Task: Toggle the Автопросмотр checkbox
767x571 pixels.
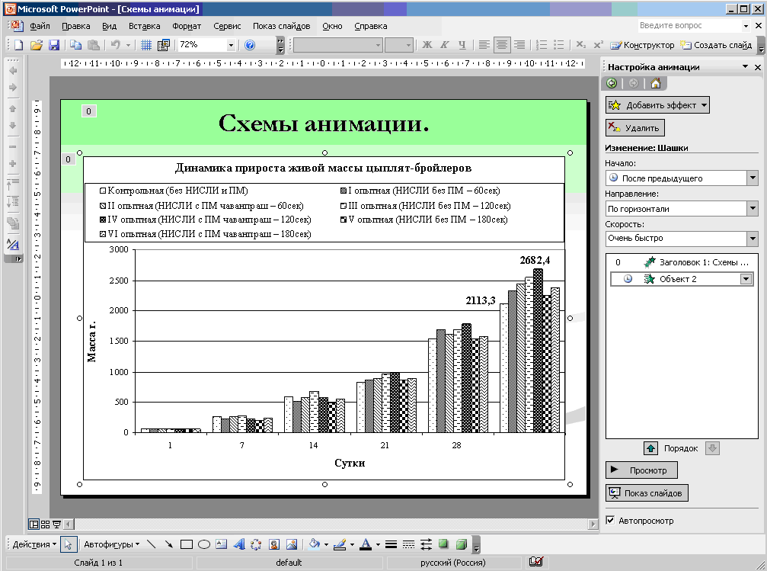Action: click(x=610, y=521)
